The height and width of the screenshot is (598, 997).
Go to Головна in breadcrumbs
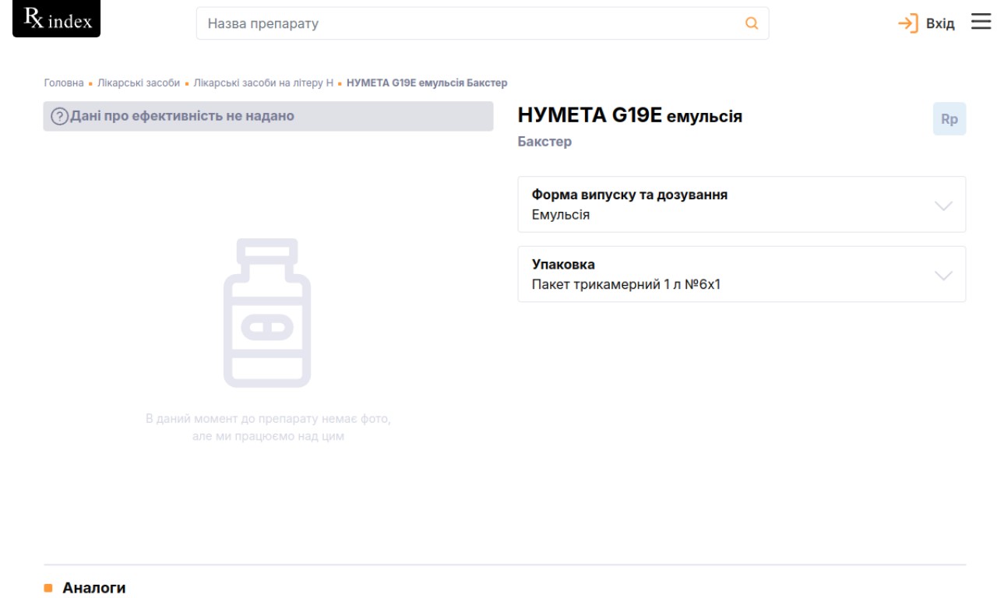[x=63, y=83]
